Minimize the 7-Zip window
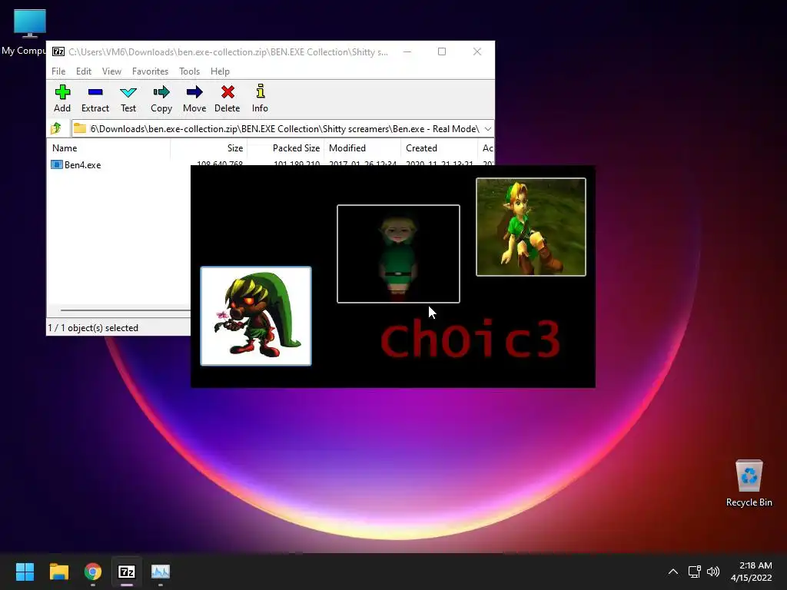 [x=407, y=51]
